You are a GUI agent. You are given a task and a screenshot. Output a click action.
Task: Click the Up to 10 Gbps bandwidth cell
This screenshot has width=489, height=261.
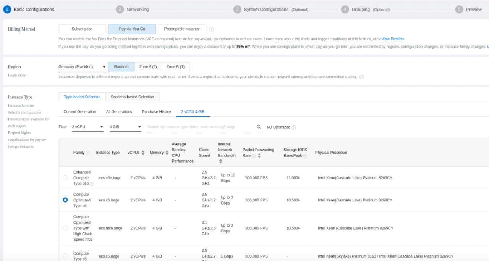point(228,178)
